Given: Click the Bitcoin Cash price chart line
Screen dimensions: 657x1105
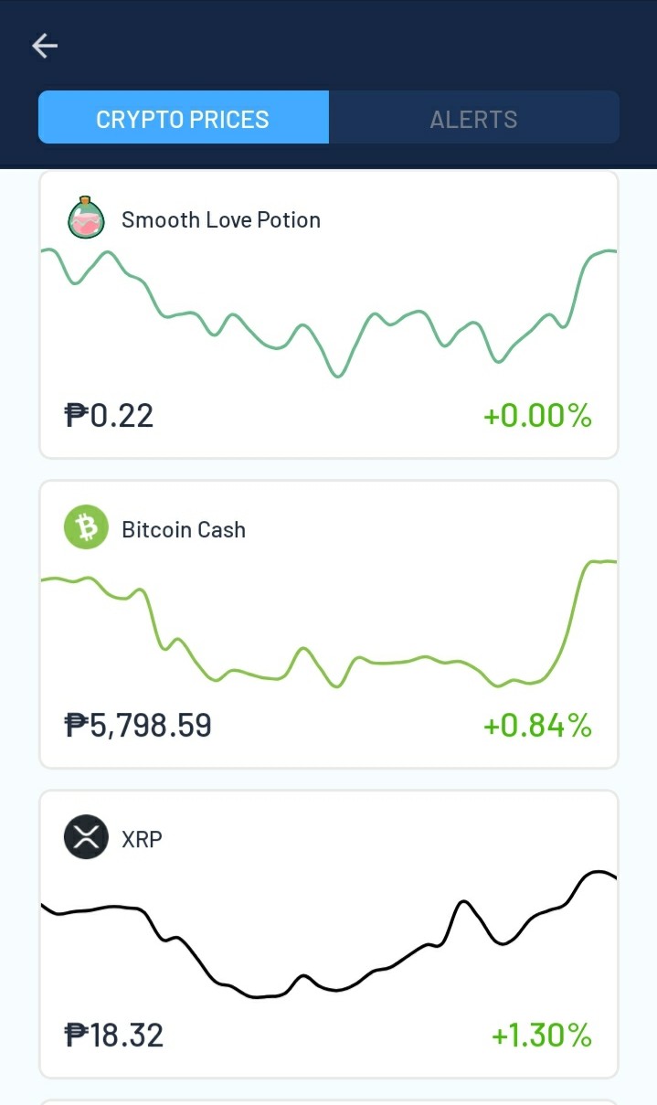Looking at the screenshot, I should pos(329,622).
